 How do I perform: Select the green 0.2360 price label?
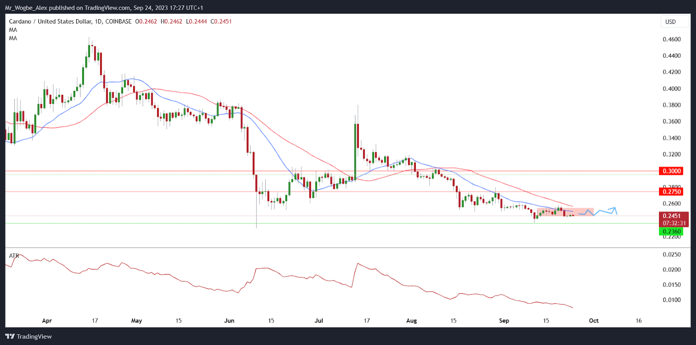click(x=671, y=231)
